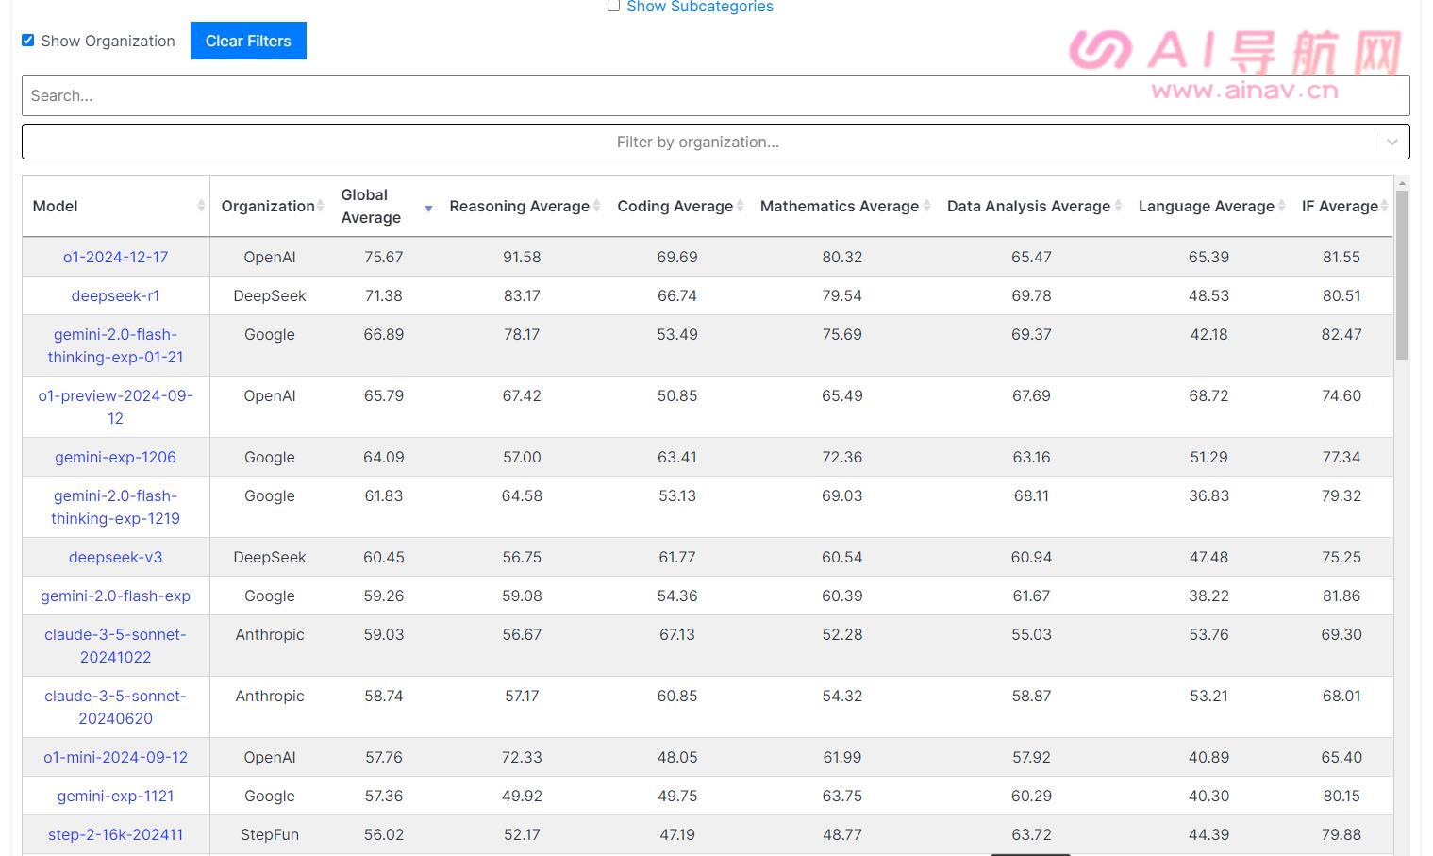
Task: Select the 63.72 data analysis cell
Action: click(1031, 834)
